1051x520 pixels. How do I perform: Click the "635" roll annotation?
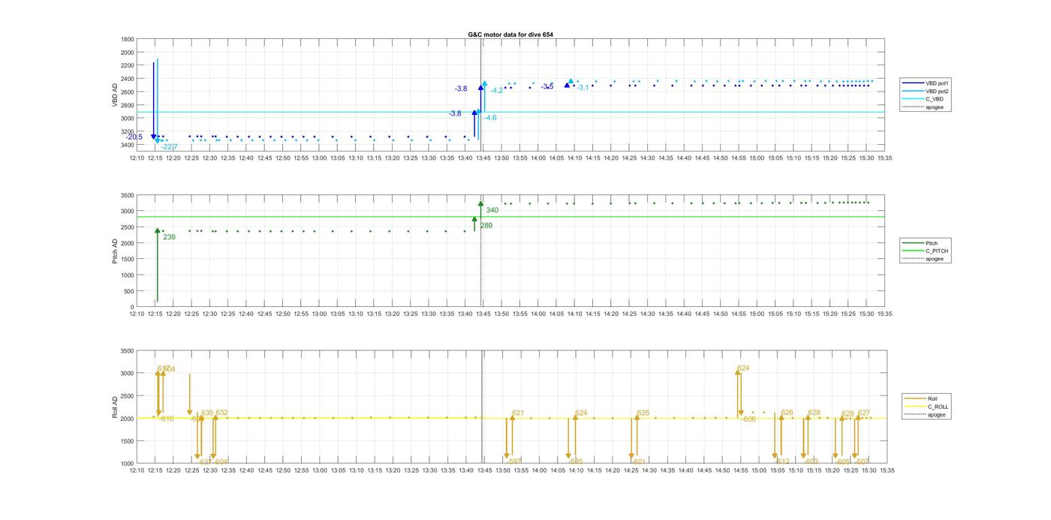pos(207,413)
